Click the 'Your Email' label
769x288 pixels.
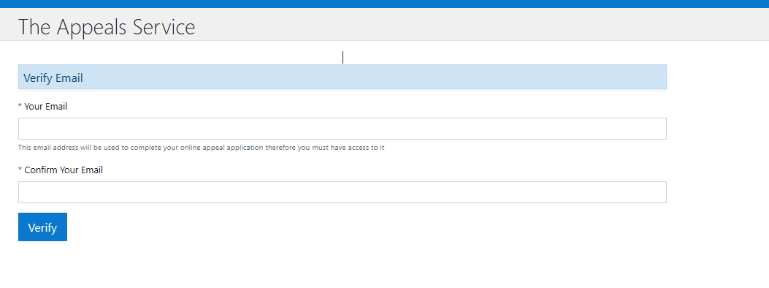[45, 107]
